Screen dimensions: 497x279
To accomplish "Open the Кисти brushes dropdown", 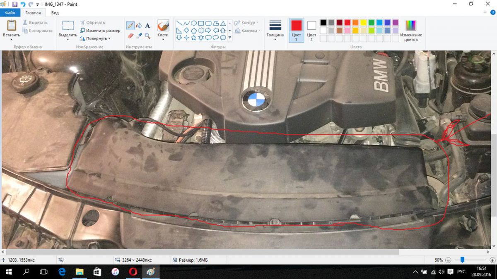I will [x=163, y=40].
